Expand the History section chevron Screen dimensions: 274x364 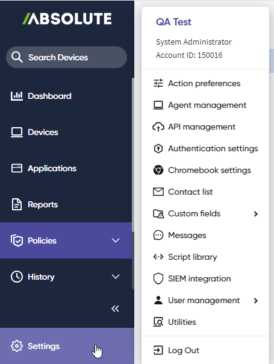(x=116, y=277)
